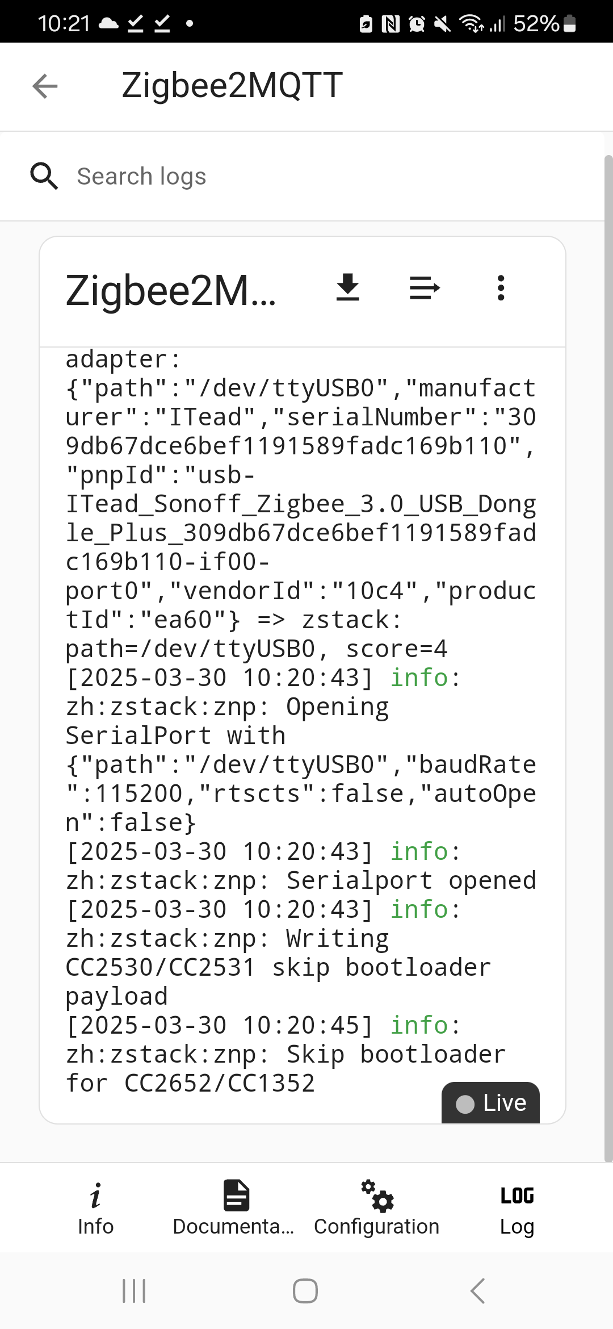Image resolution: width=613 pixels, height=1329 pixels.
Task: Tap the Documentation page icon
Action: coord(236,1195)
